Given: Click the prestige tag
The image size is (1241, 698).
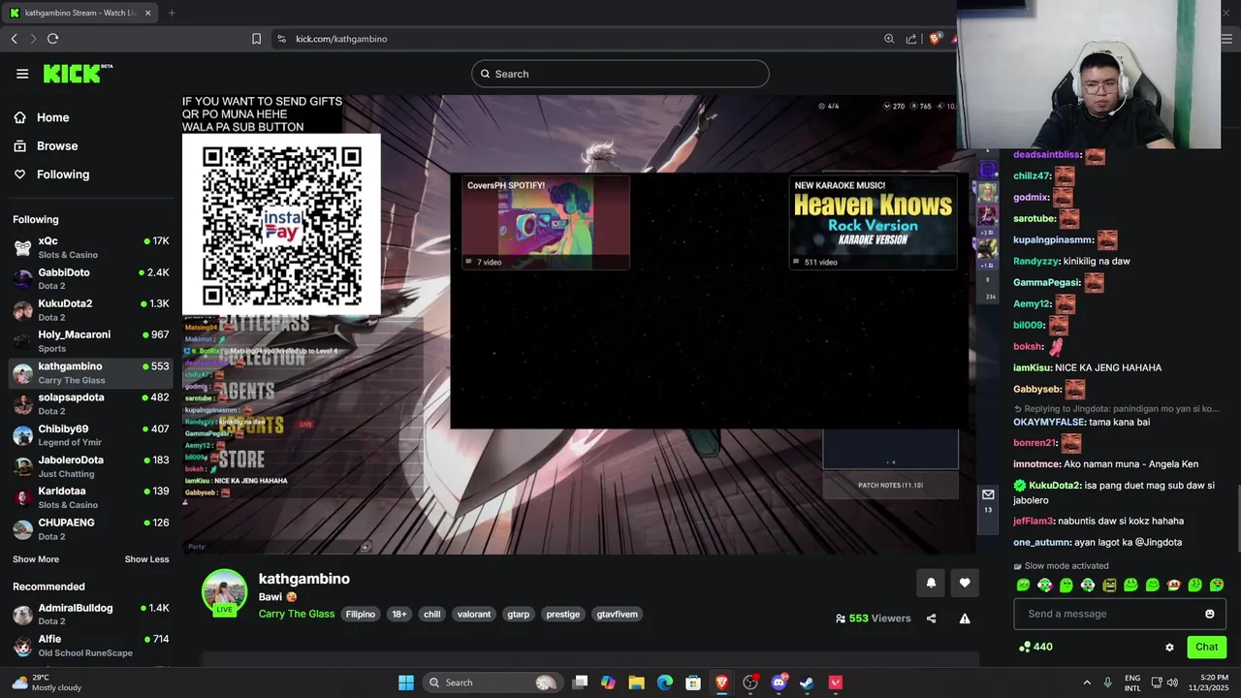Looking at the screenshot, I should click(563, 614).
